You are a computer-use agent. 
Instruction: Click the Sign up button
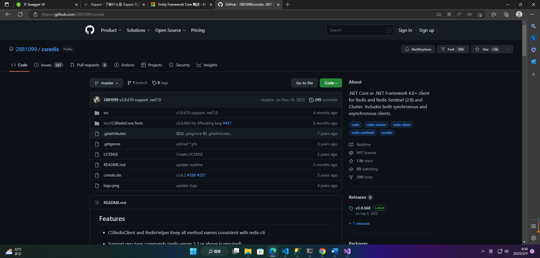(x=426, y=30)
